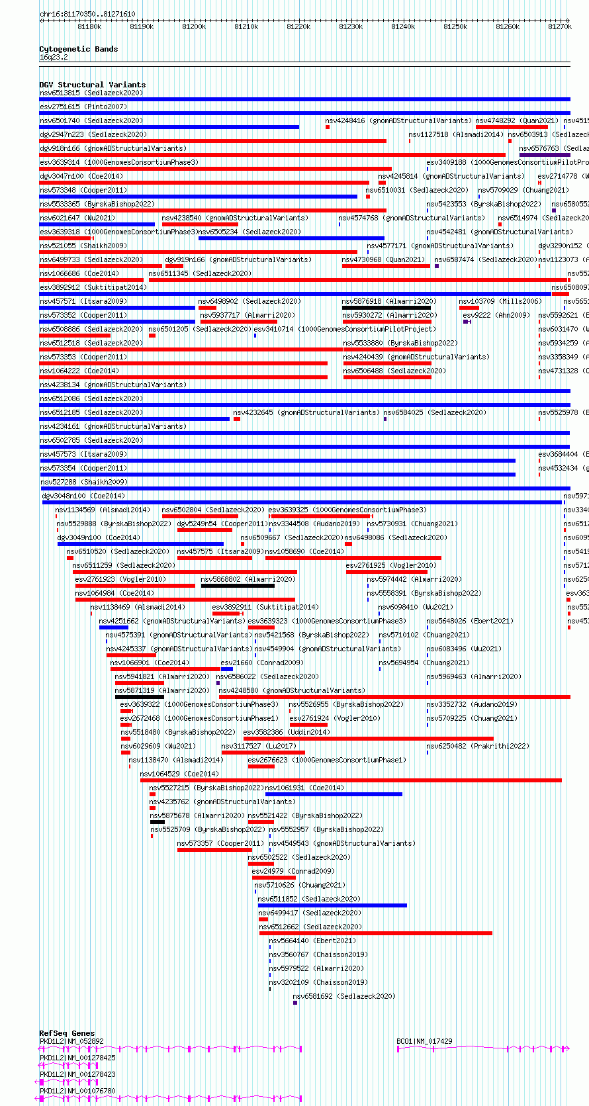Open nsv5533880 (ByrskaBishop2022) variant
The width and height of the screenshot is (589, 1106).
click(400, 344)
